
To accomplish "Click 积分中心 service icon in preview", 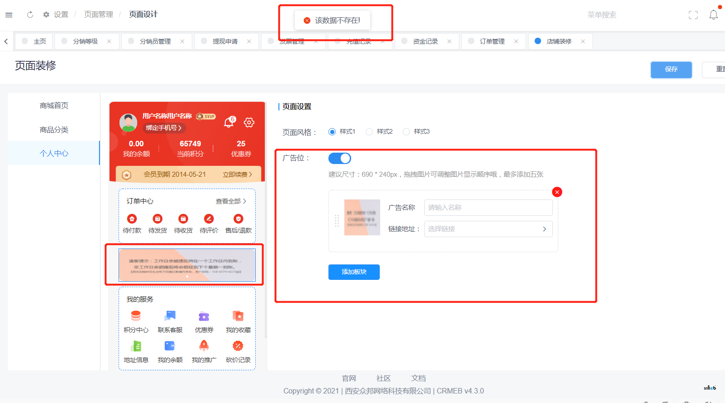I will (136, 316).
